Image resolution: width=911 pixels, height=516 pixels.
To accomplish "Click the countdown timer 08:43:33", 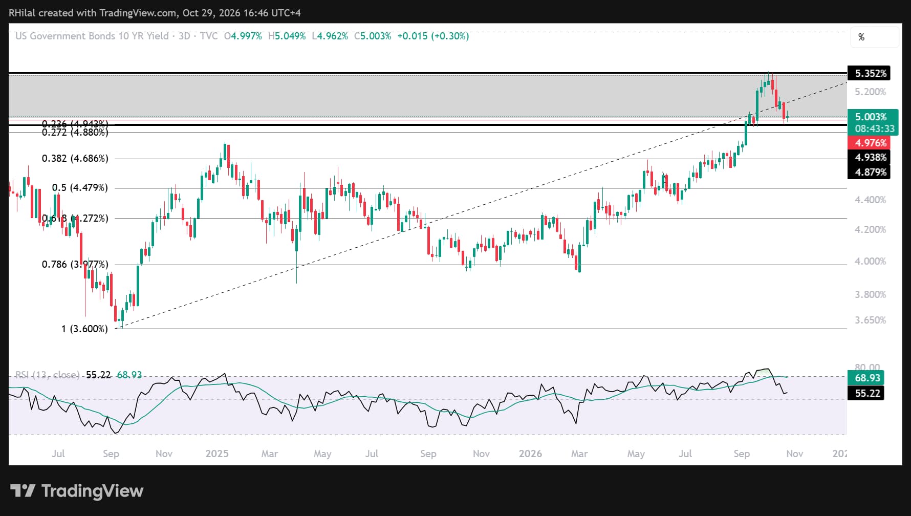I will tap(875, 129).
